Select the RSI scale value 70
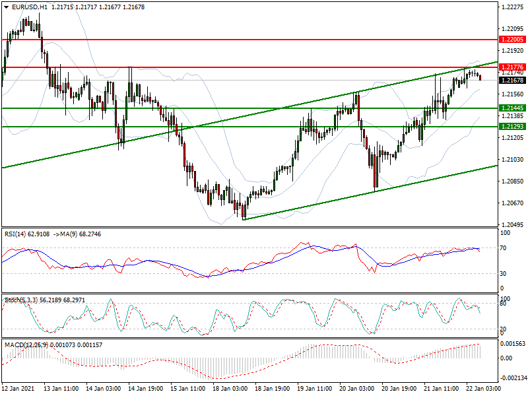This screenshot has height=396, width=528. (503, 248)
